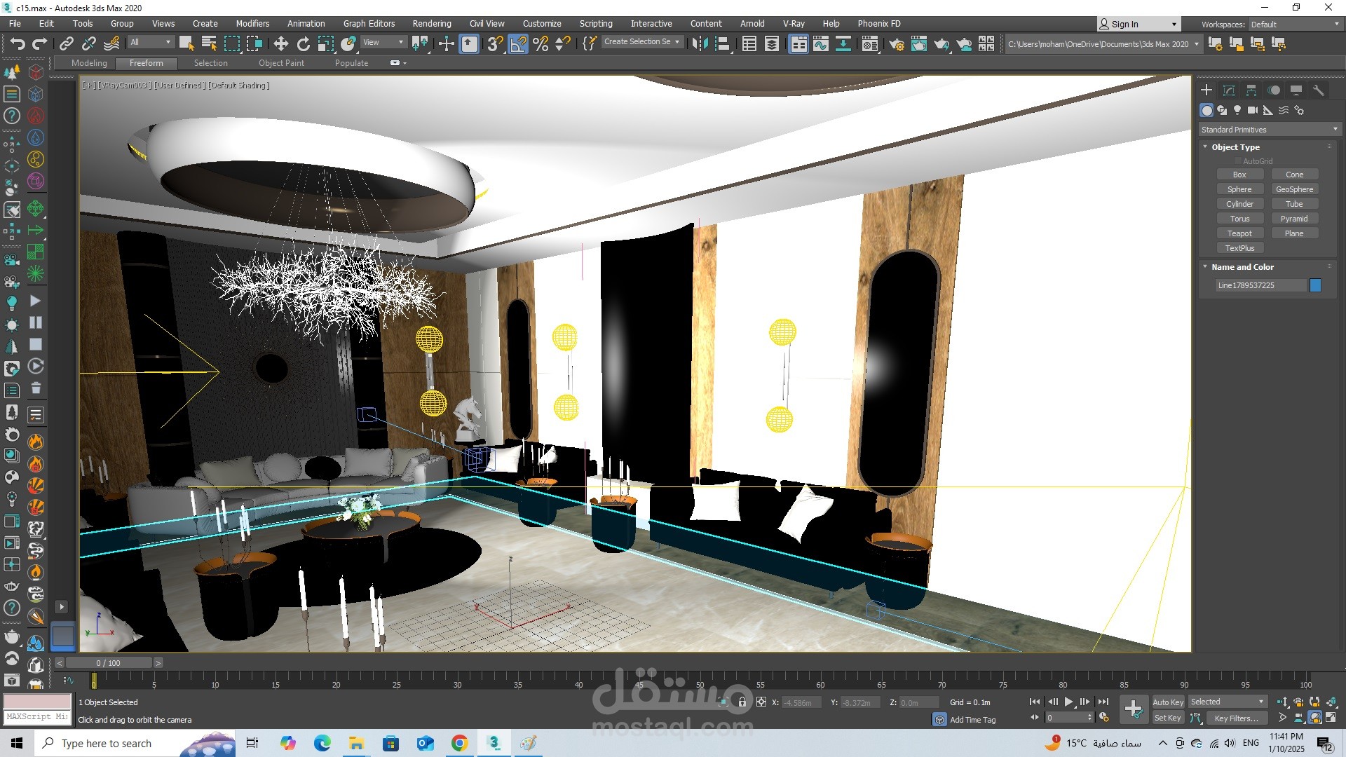Screen dimensions: 1346x757
Task: Open the Utilities wrench panel
Action: 1319,90
